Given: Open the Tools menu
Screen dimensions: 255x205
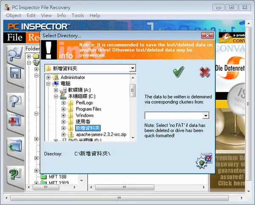Looking at the screenshot, I should (78, 15).
